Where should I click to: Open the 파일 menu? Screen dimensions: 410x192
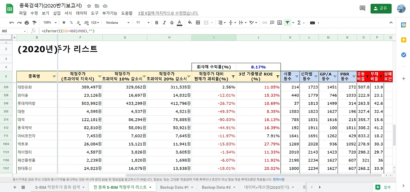point(23,13)
